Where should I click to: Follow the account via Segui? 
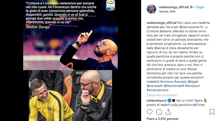pos(200,7)
